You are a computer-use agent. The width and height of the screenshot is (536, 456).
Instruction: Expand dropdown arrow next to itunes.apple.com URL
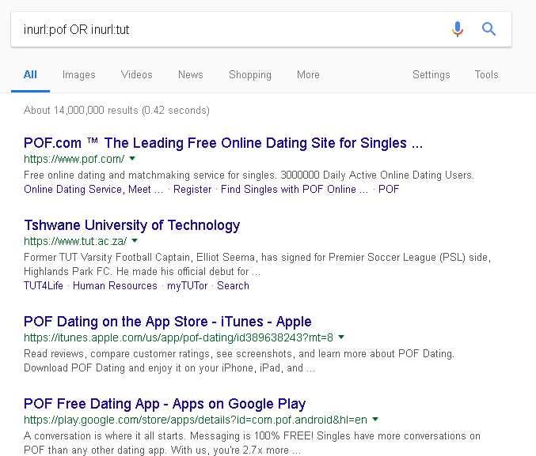(341, 337)
